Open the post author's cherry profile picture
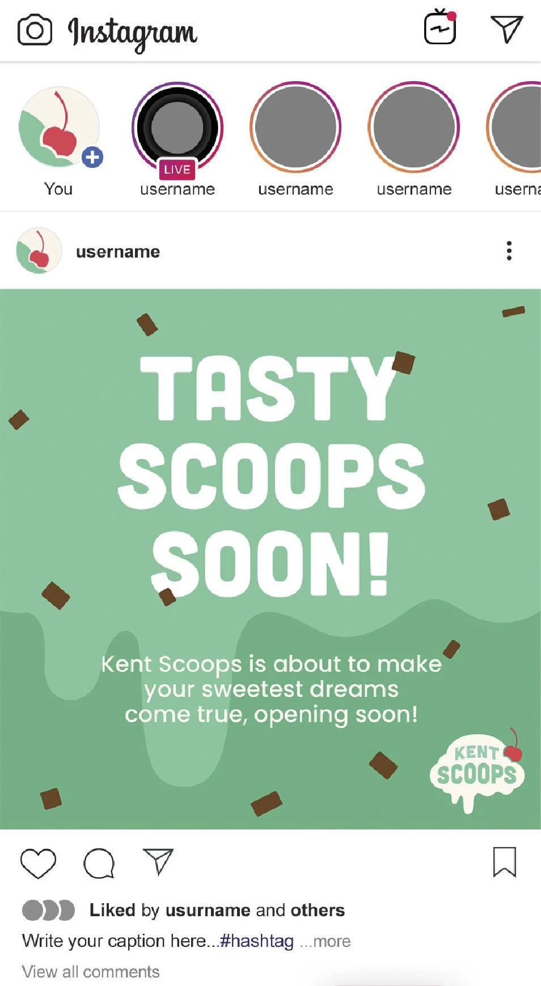Screen dimensions: 541x986 (39, 251)
